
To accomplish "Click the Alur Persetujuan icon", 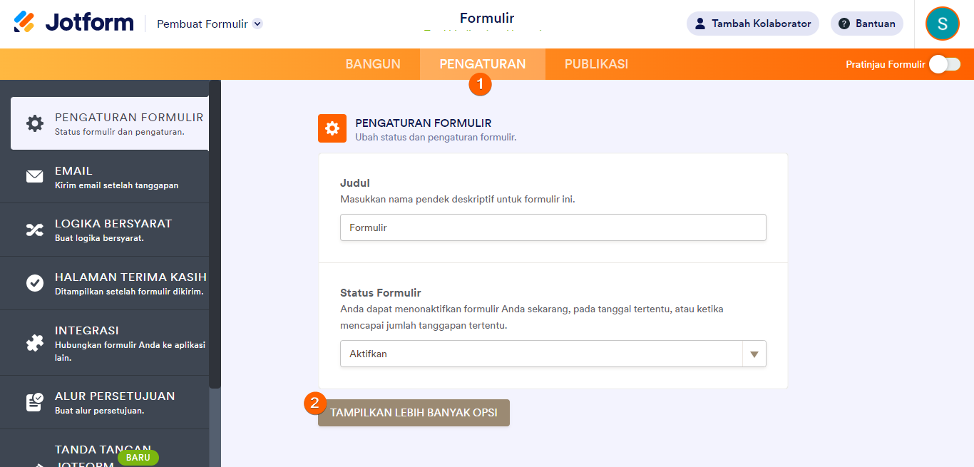I will coord(35,402).
